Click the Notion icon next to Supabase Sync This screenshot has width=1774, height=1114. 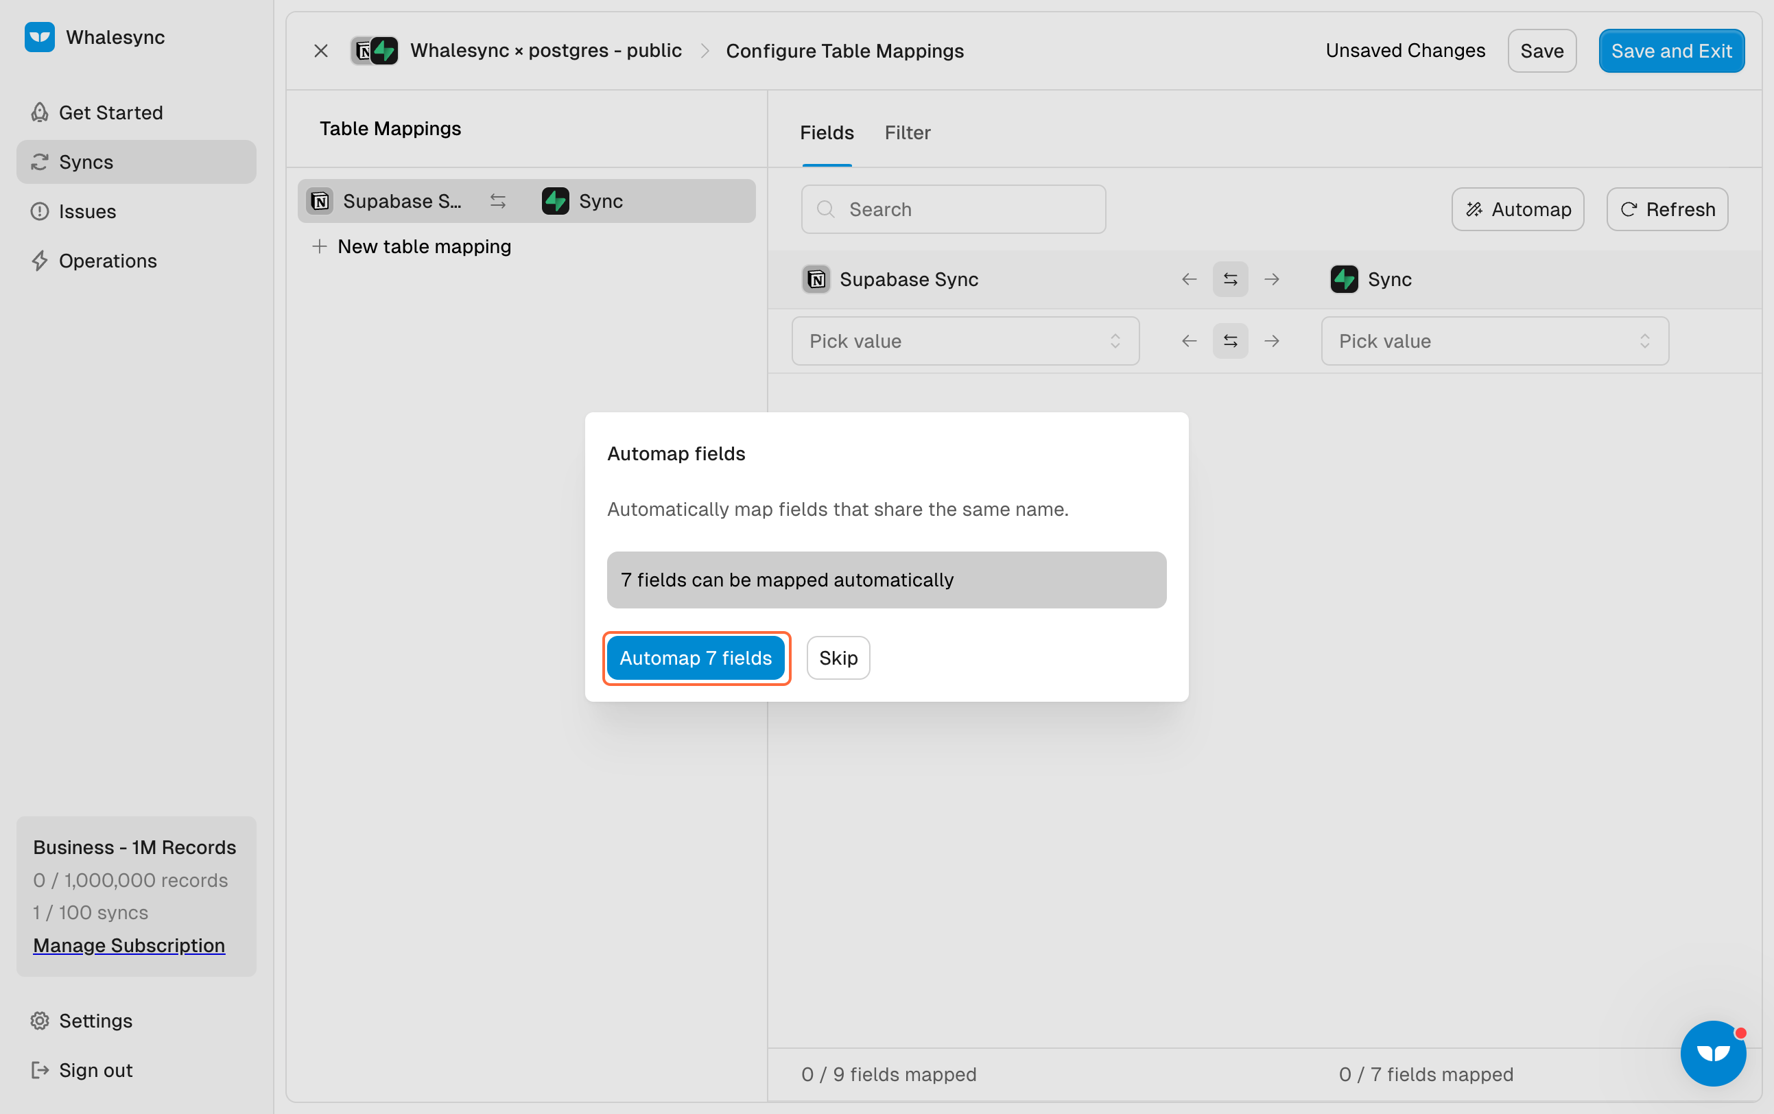tap(816, 278)
